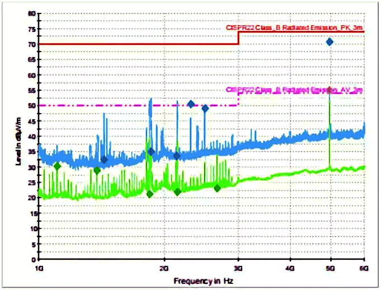Select the green diamond near 21.5 Hz, 22 dB
This screenshot has width=381, height=290.
[177, 192]
